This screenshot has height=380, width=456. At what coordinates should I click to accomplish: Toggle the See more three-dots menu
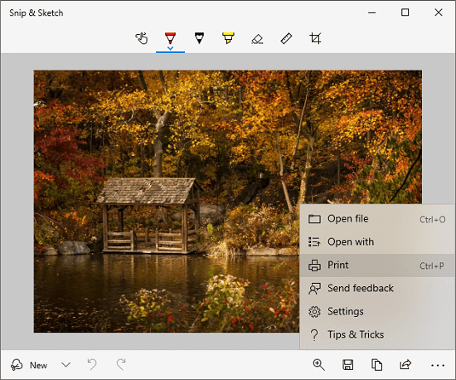coord(438,365)
